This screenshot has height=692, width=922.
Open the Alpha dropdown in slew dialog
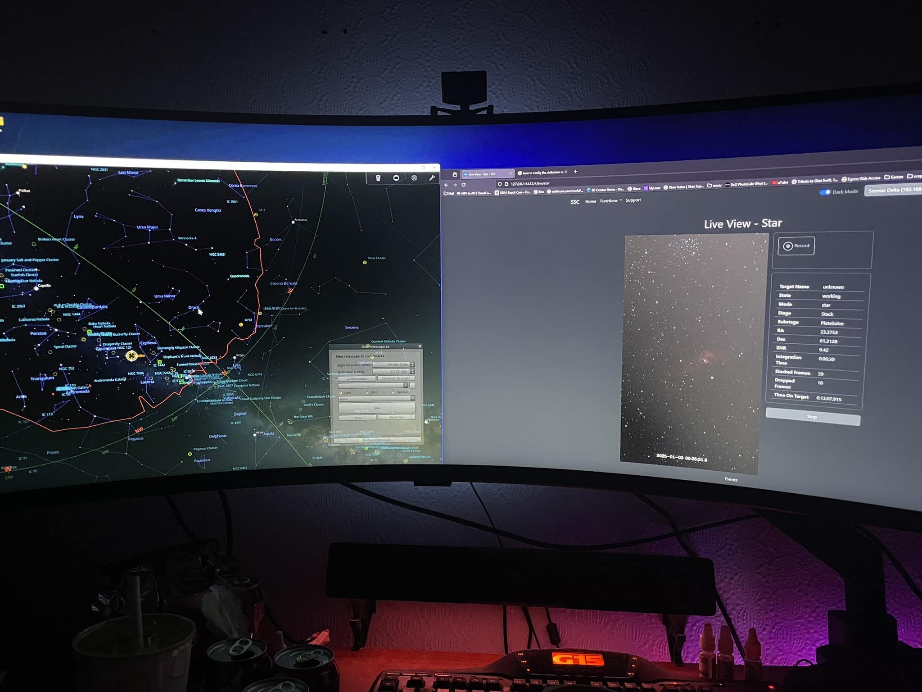377,398
